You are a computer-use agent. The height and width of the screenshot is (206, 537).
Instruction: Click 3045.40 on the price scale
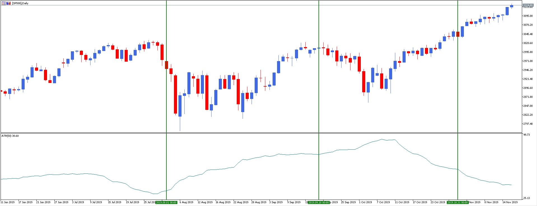click(528, 34)
